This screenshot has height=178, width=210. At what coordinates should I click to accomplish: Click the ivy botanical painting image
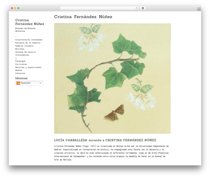(113, 78)
